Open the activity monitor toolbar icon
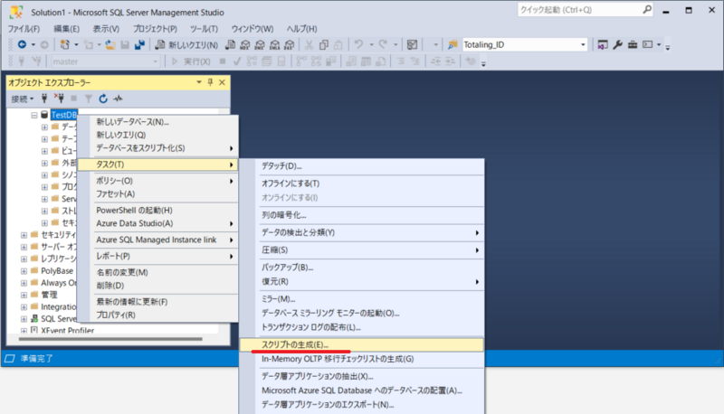The width and height of the screenshot is (724, 414). pos(412,44)
